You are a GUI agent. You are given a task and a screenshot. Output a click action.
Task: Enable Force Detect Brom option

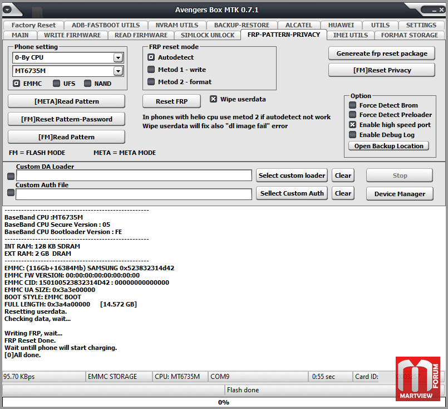coord(353,105)
